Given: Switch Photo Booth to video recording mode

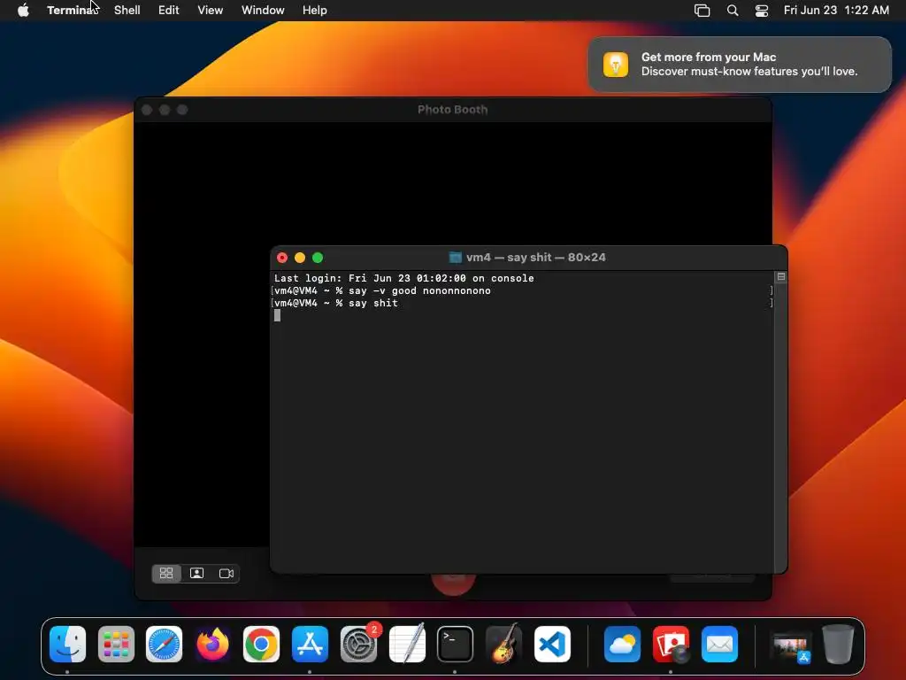Looking at the screenshot, I should (x=226, y=573).
